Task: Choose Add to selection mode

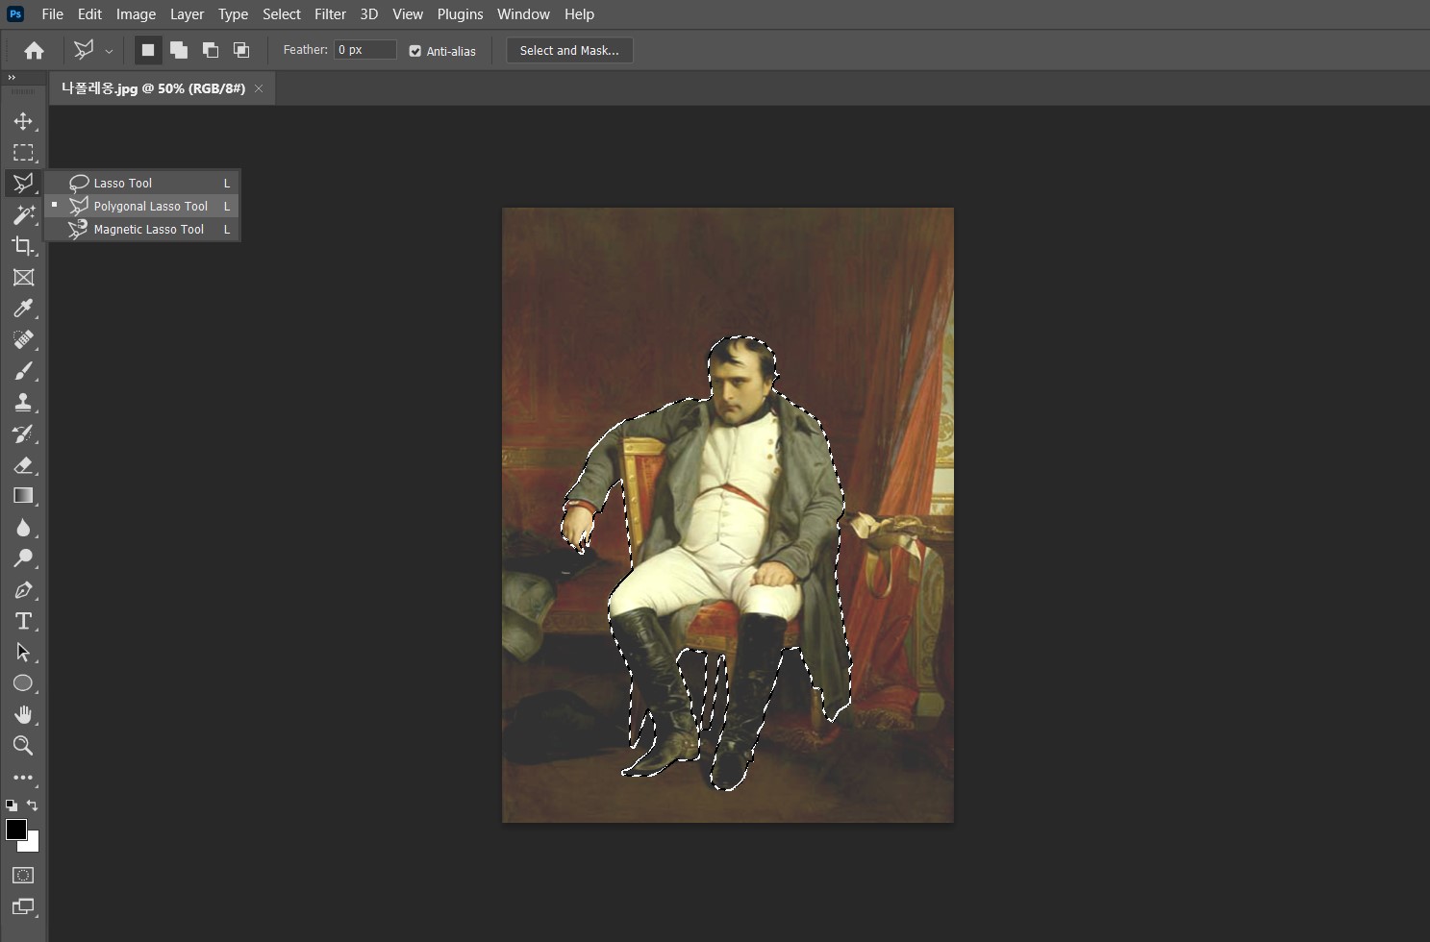Action: coord(179,50)
